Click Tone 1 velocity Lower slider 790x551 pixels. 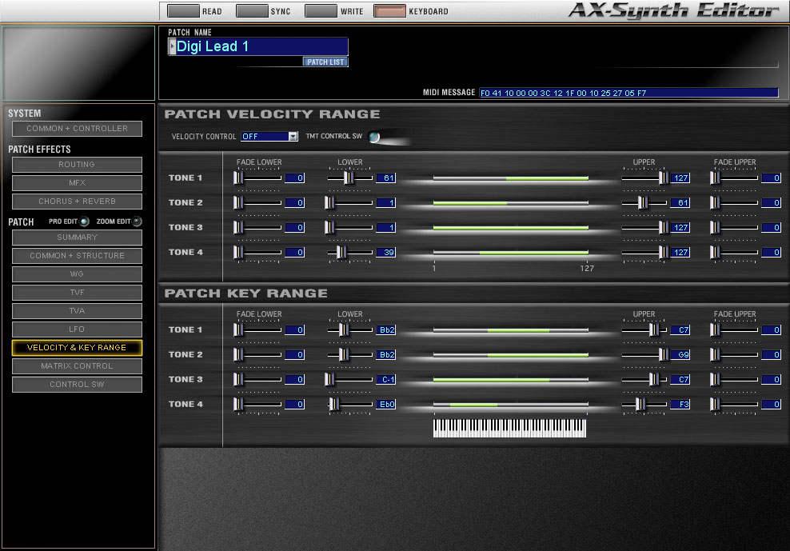click(349, 178)
